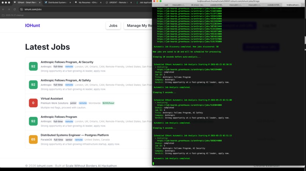Close the URGENT - Remote browser tab
The height and width of the screenshot is (171, 306).
[131, 3]
